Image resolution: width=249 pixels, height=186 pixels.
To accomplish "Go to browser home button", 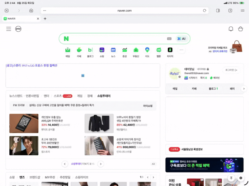I will 31,11.
